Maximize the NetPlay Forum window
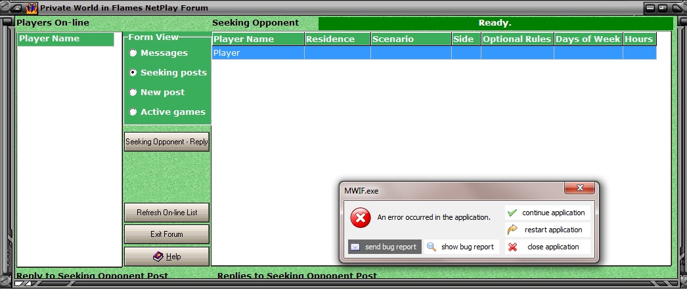The height and width of the screenshot is (292, 687). point(663,8)
